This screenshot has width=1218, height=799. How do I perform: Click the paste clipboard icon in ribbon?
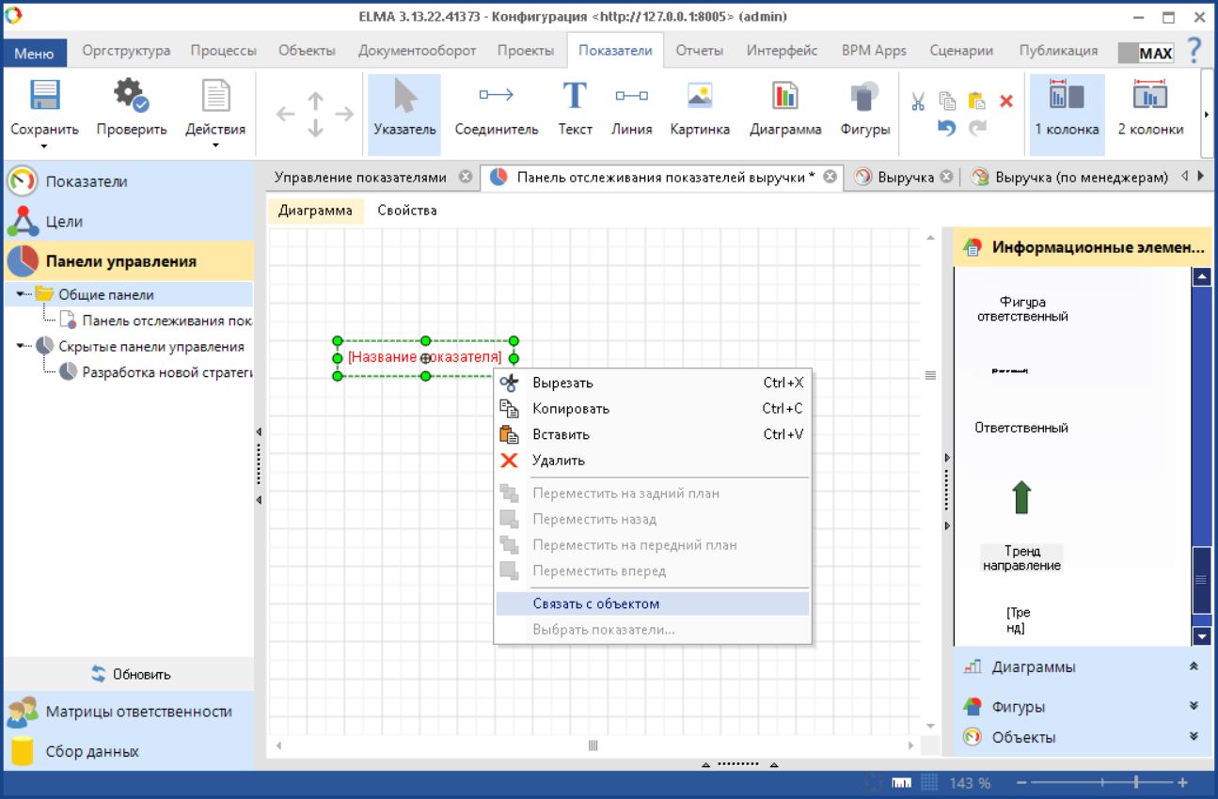pyautogui.click(x=976, y=101)
